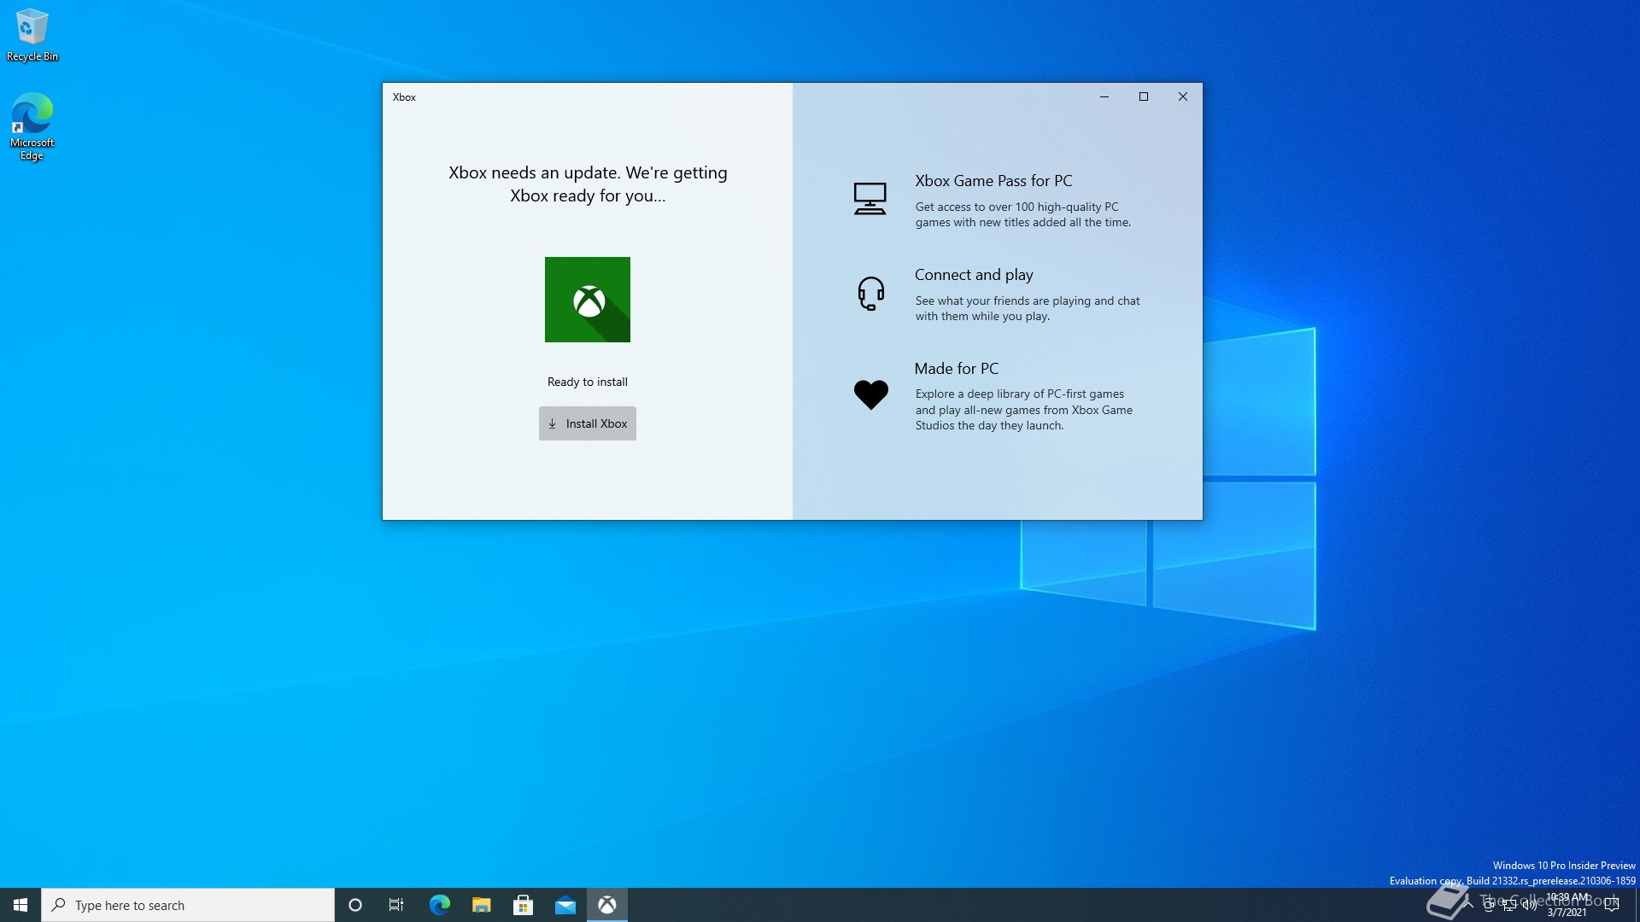
Task: Click the "Ready to install" status text
Action: pos(588,382)
